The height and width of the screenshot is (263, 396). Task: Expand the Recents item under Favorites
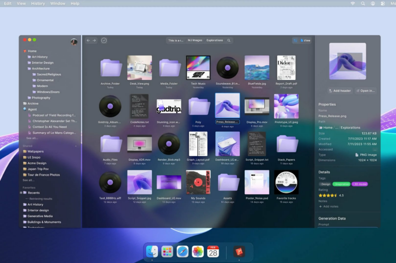(x=21, y=193)
